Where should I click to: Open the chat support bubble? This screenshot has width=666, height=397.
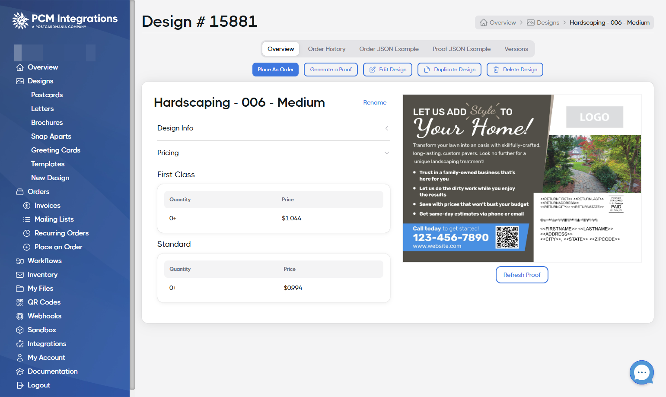point(642,372)
